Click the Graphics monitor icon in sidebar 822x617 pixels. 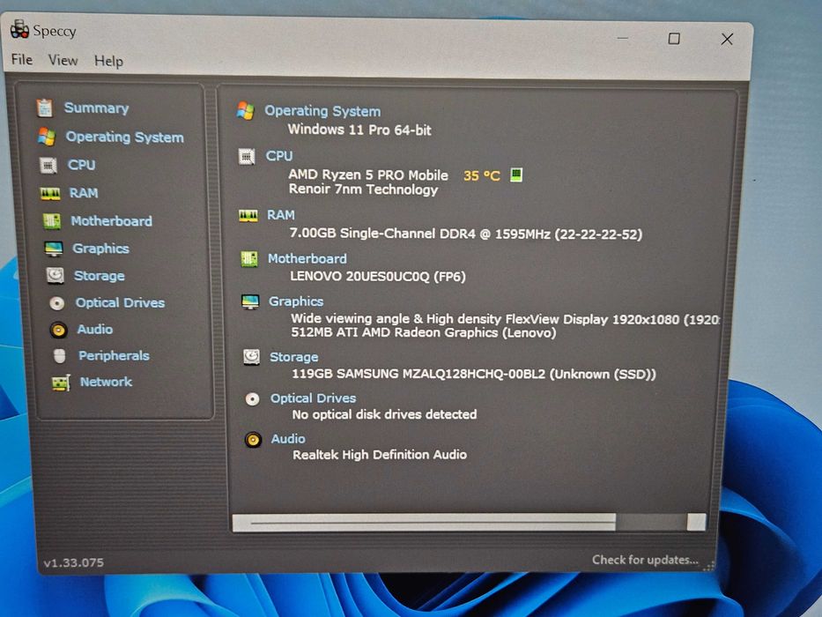pyautogui.click(x=54, y=249)
